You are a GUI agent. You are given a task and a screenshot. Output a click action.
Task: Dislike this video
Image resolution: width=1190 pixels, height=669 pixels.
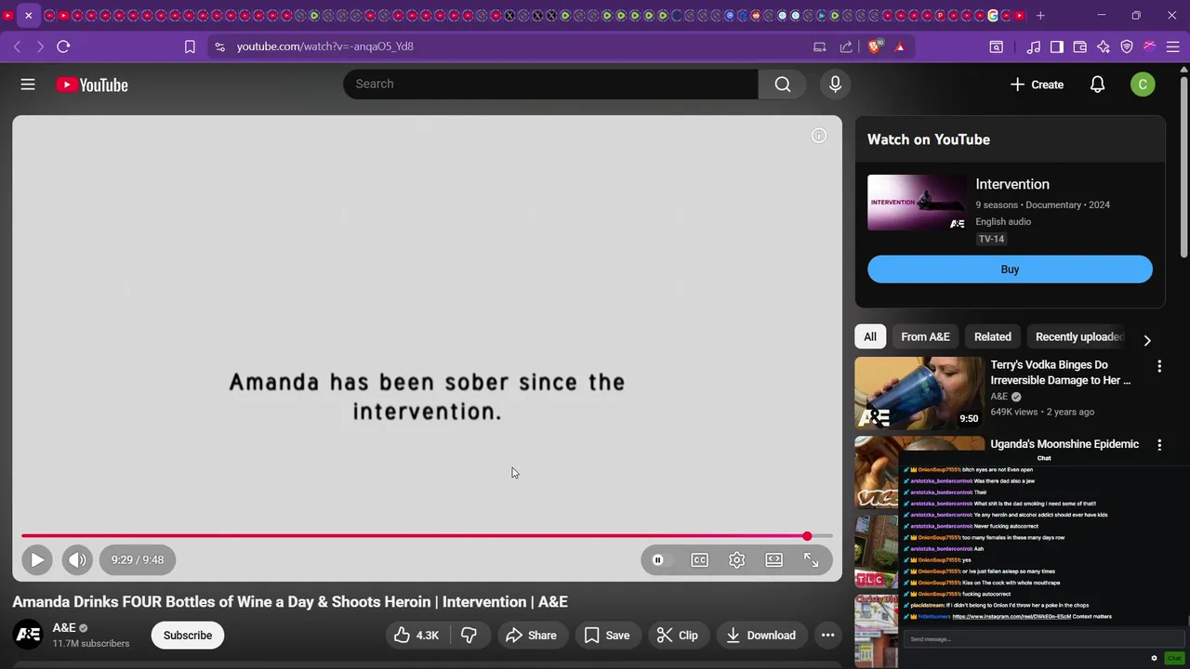469,636
